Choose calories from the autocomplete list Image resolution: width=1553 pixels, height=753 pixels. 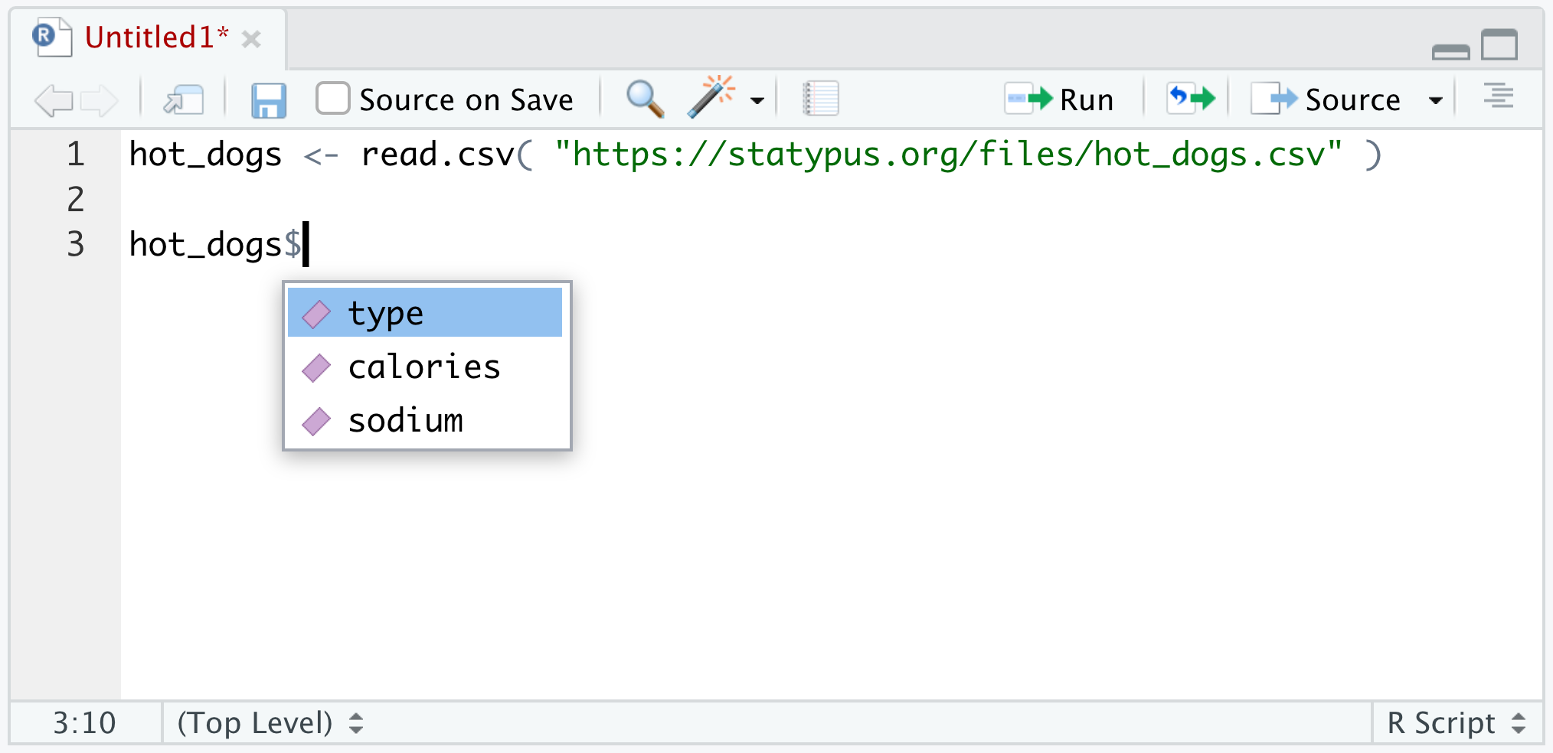click(x=424, y=367)
